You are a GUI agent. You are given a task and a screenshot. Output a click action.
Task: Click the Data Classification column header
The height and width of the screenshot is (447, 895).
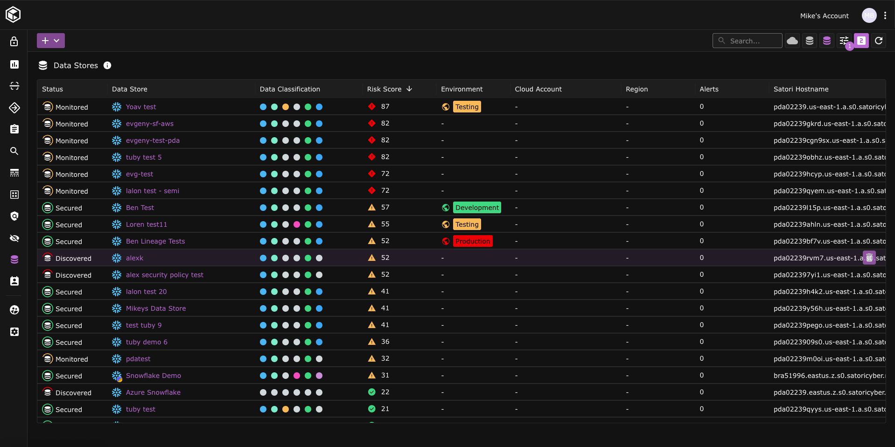pyautogui.click(x=289, y=89)
